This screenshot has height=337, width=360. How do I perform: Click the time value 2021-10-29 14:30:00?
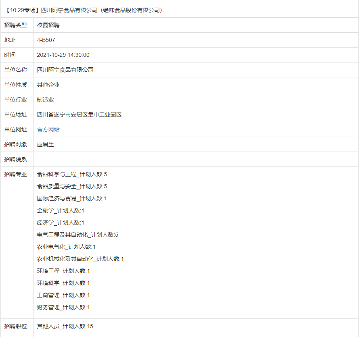coord(63,55)
